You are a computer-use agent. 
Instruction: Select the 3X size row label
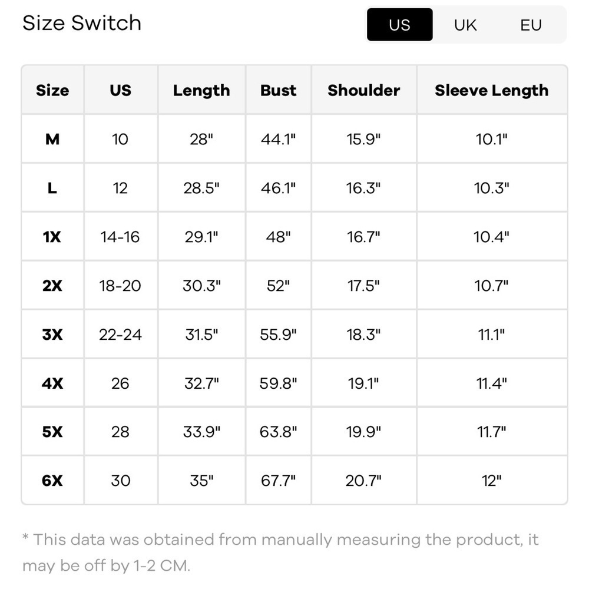52,335
